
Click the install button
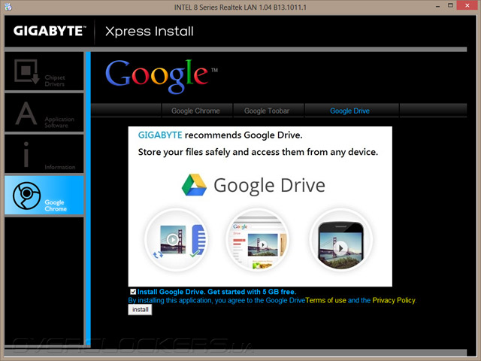(141, 309)
